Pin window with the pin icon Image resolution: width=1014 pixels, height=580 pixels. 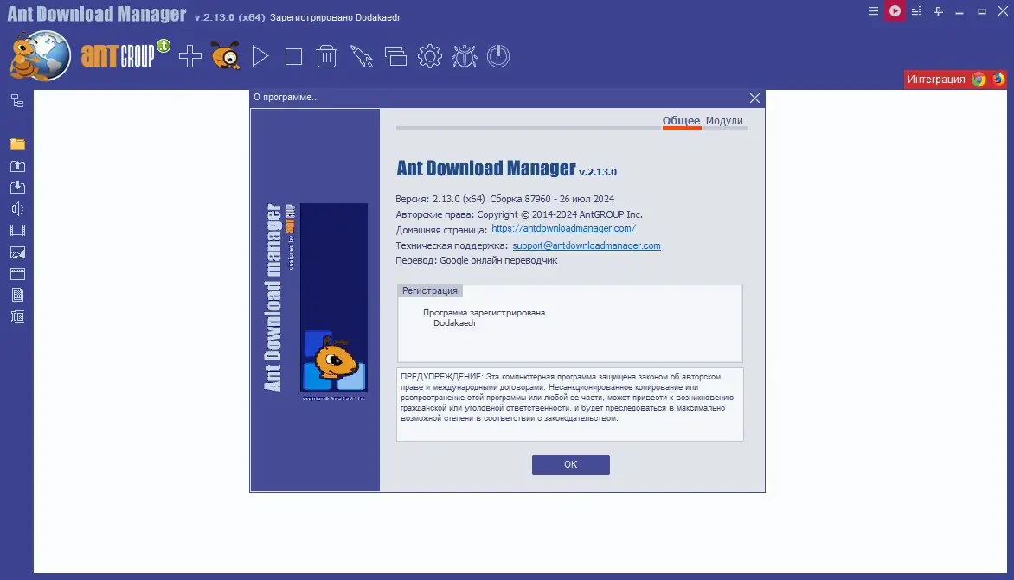click(939, 11)
